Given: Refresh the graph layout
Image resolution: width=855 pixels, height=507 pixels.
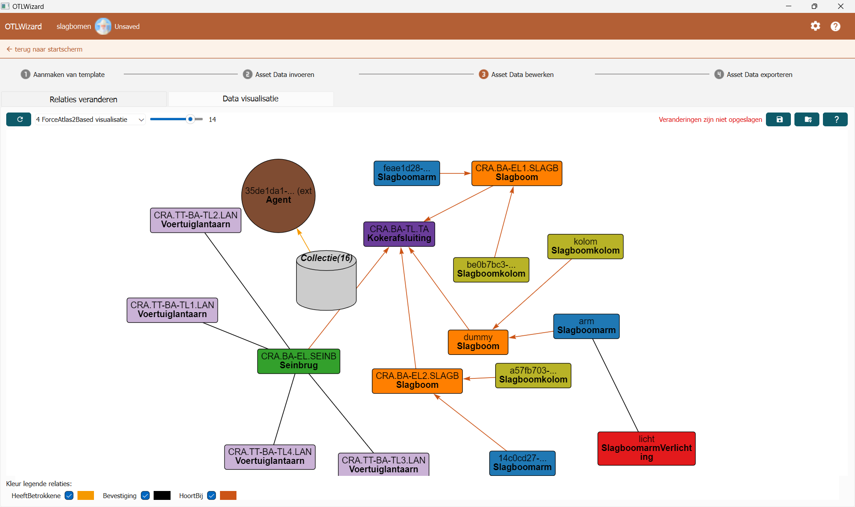Looking at the screenshot, I should (18, 119).
